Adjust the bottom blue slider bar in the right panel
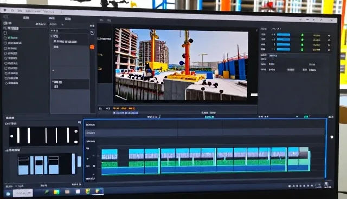Screen dimensions: 347x199 (284, 49)
